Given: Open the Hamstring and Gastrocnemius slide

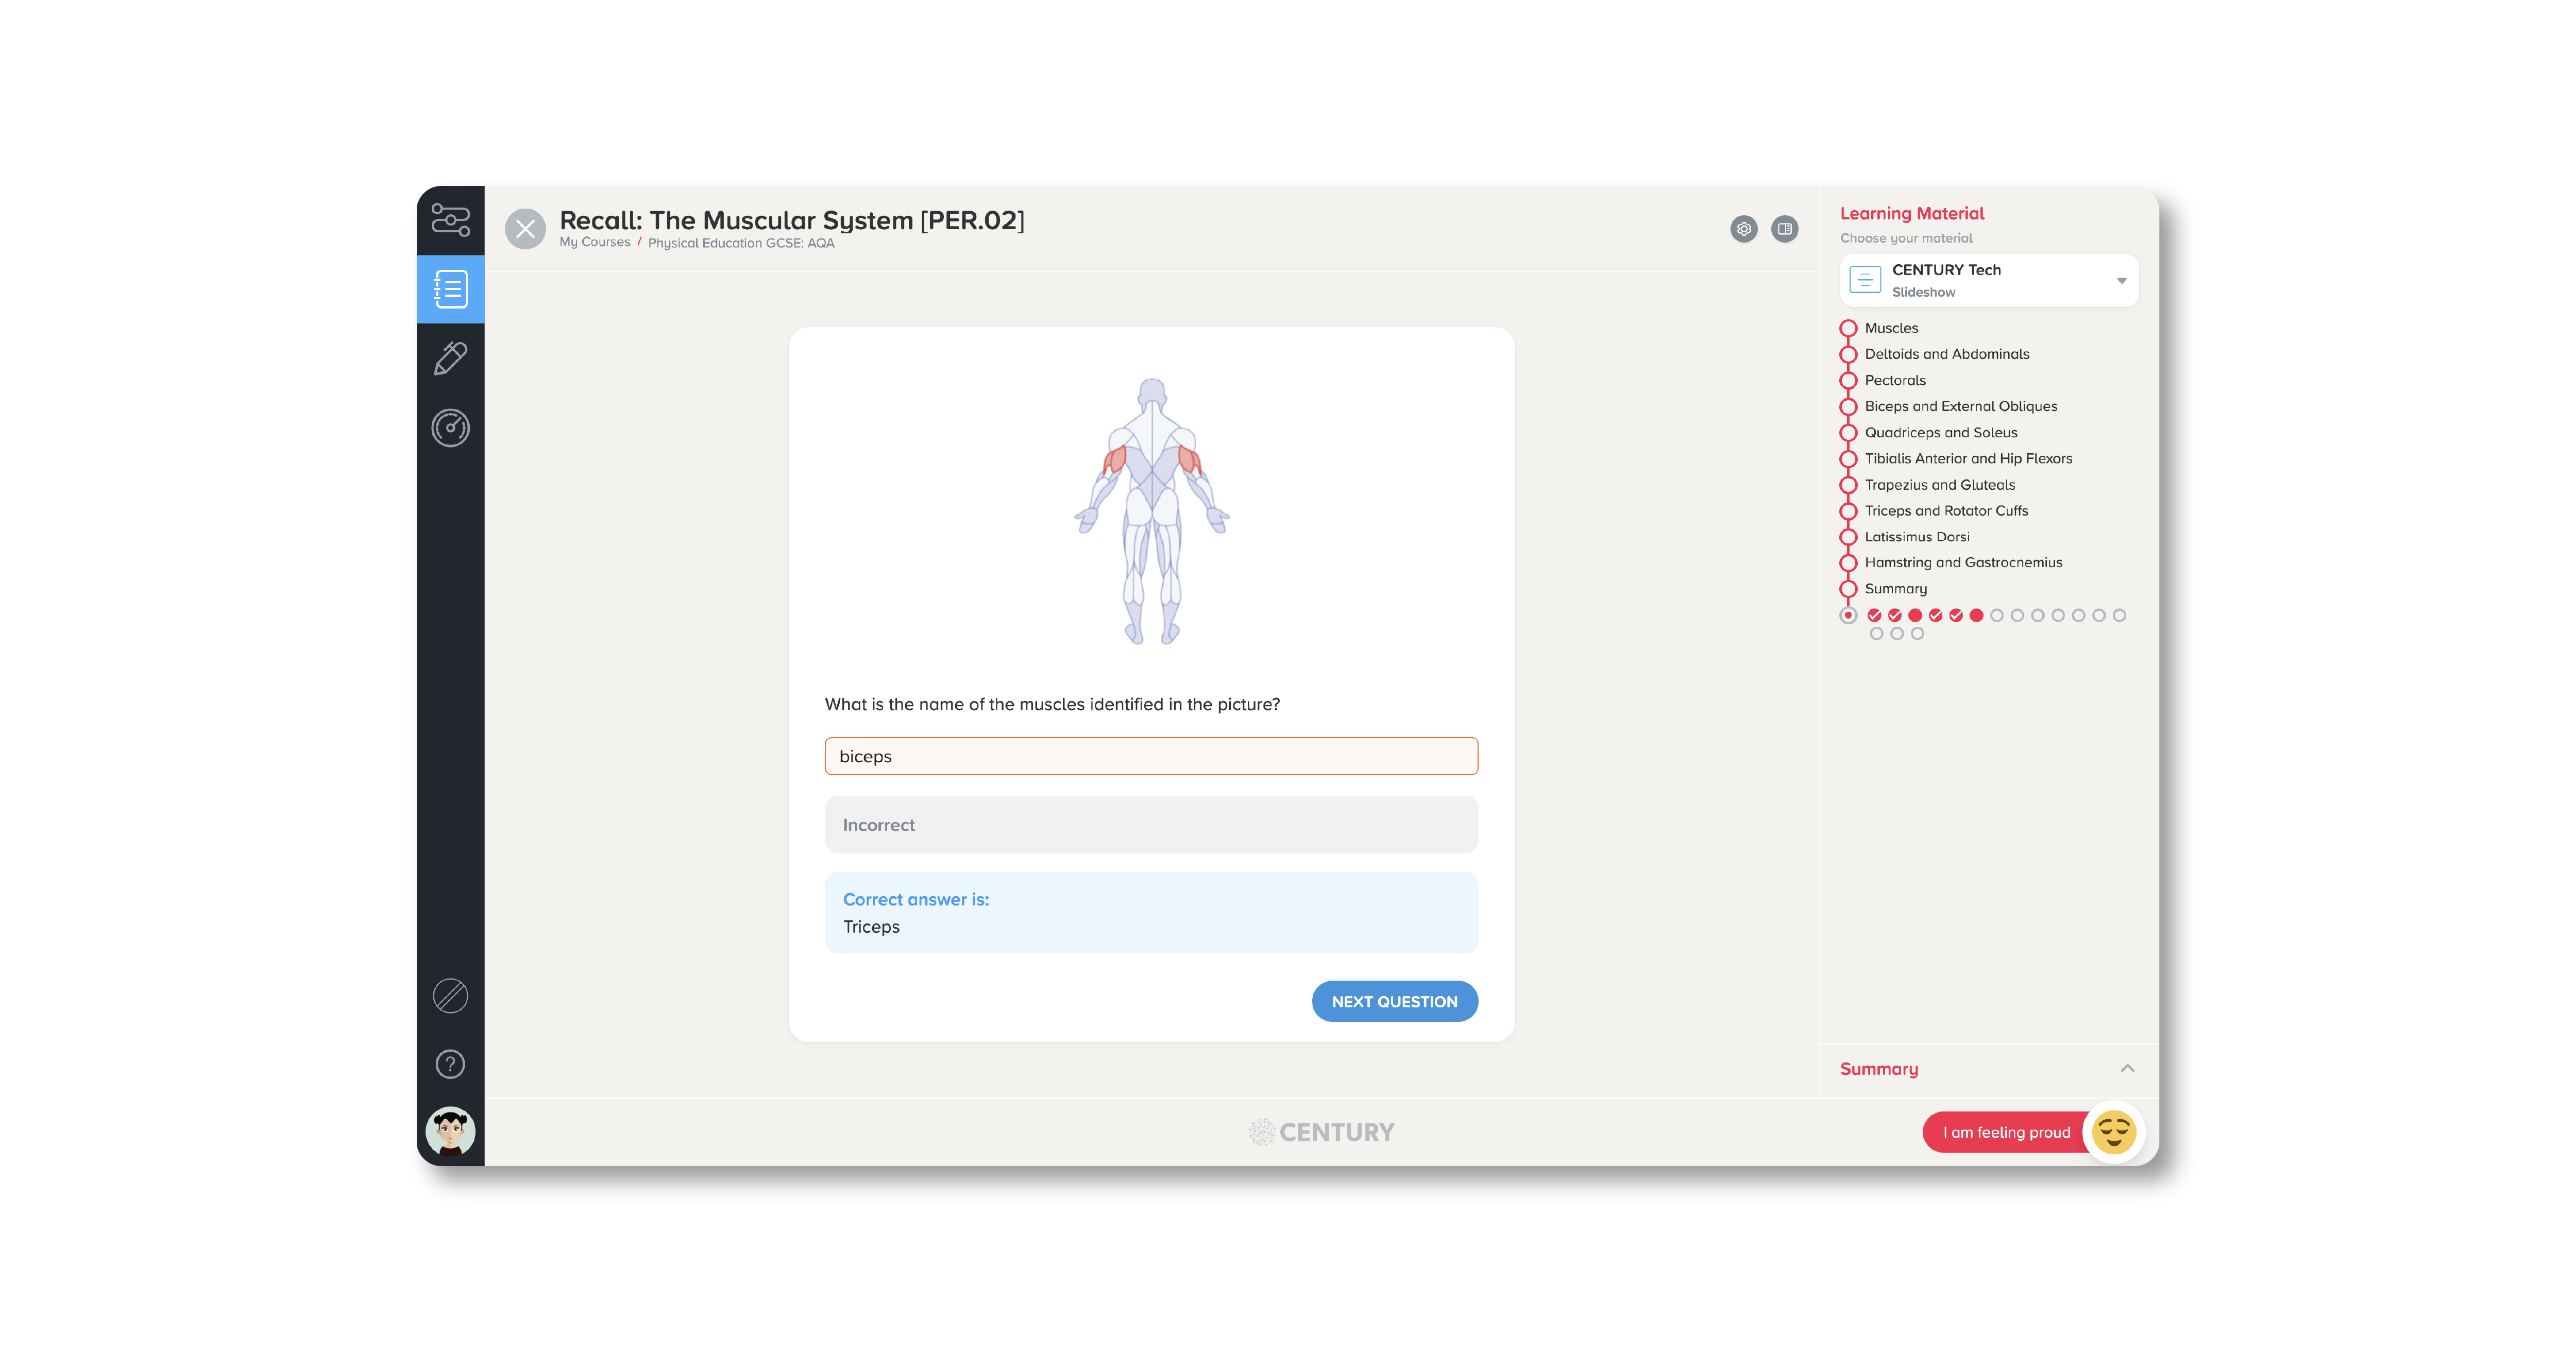Looking at the screenshot, I should click(x=1963, y=562).
